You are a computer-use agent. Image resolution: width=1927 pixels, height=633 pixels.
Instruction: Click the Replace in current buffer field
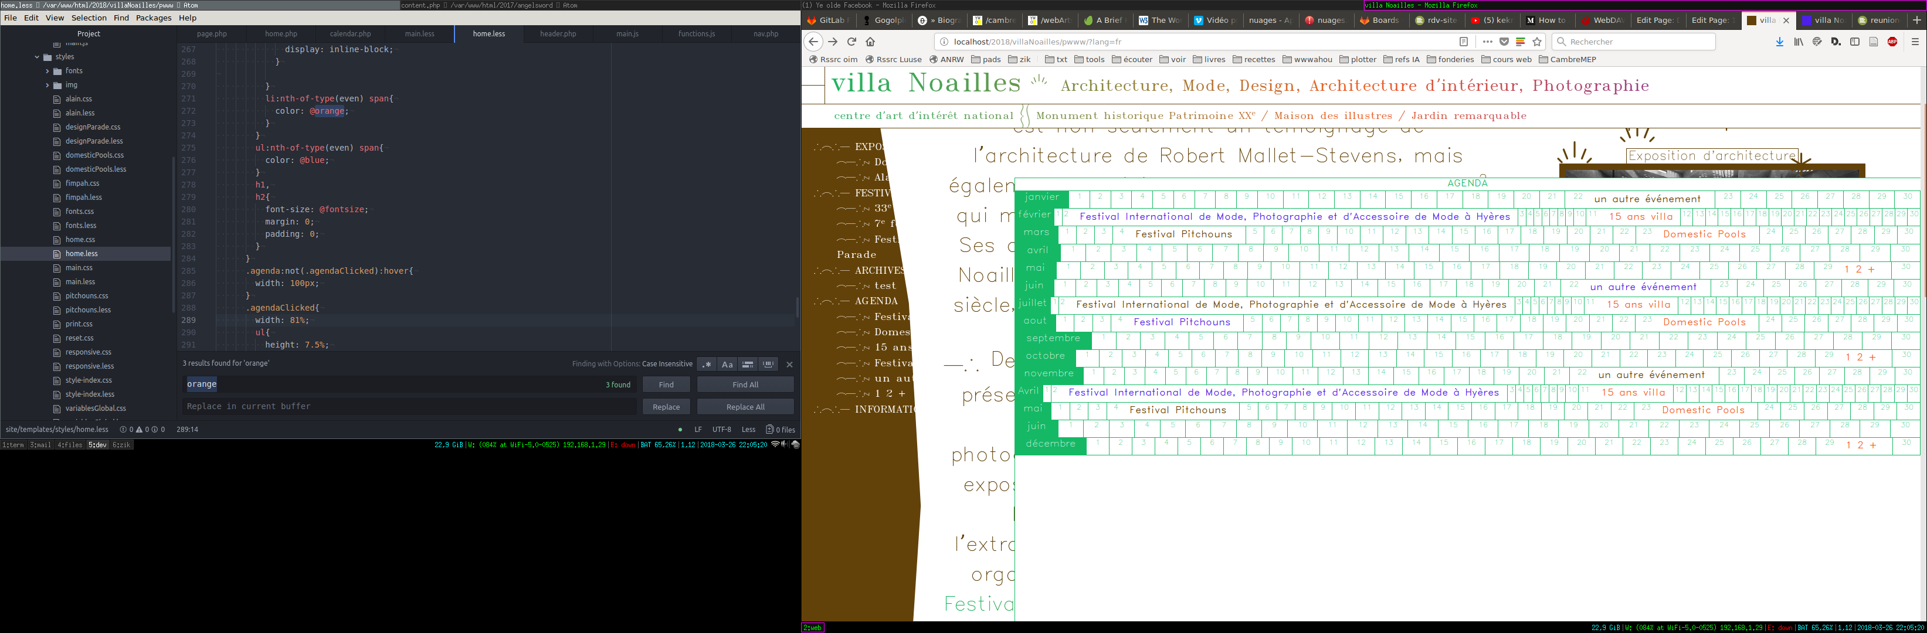coord(409,407)
